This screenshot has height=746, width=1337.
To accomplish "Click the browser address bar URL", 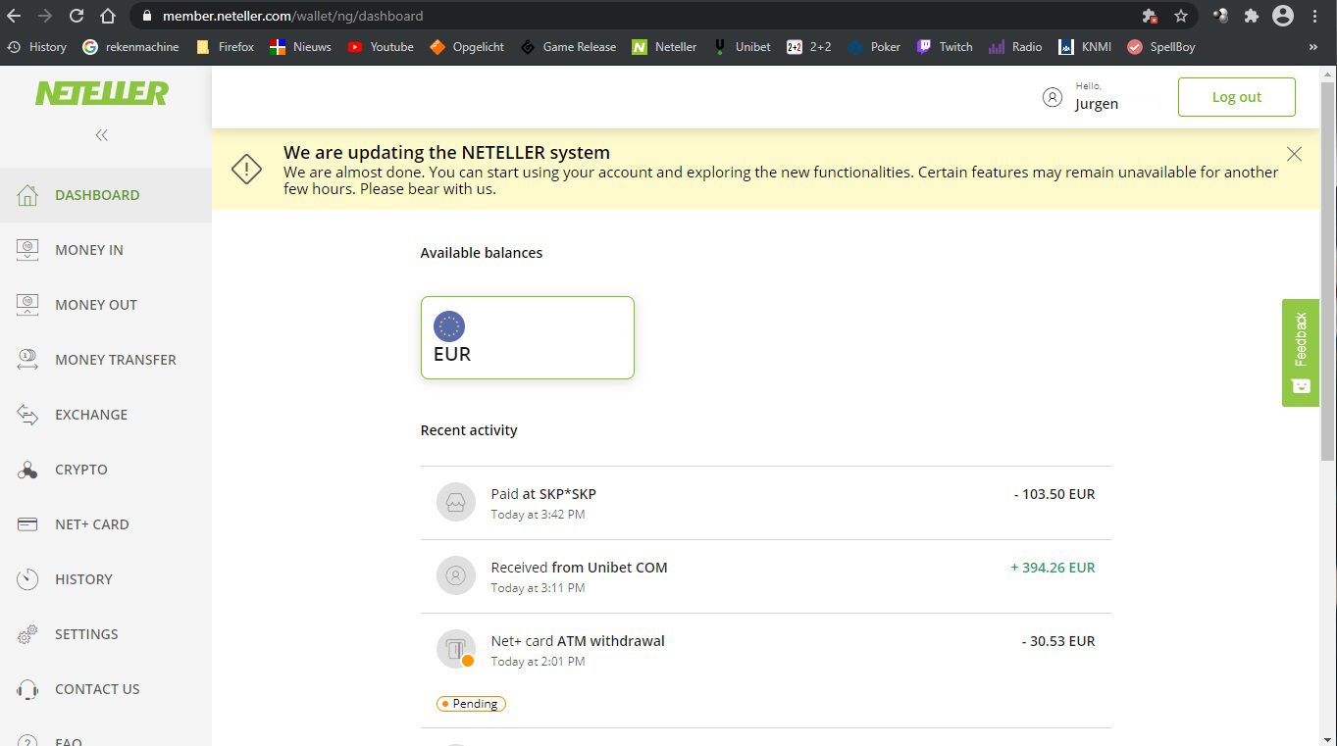I will [293, 16].
